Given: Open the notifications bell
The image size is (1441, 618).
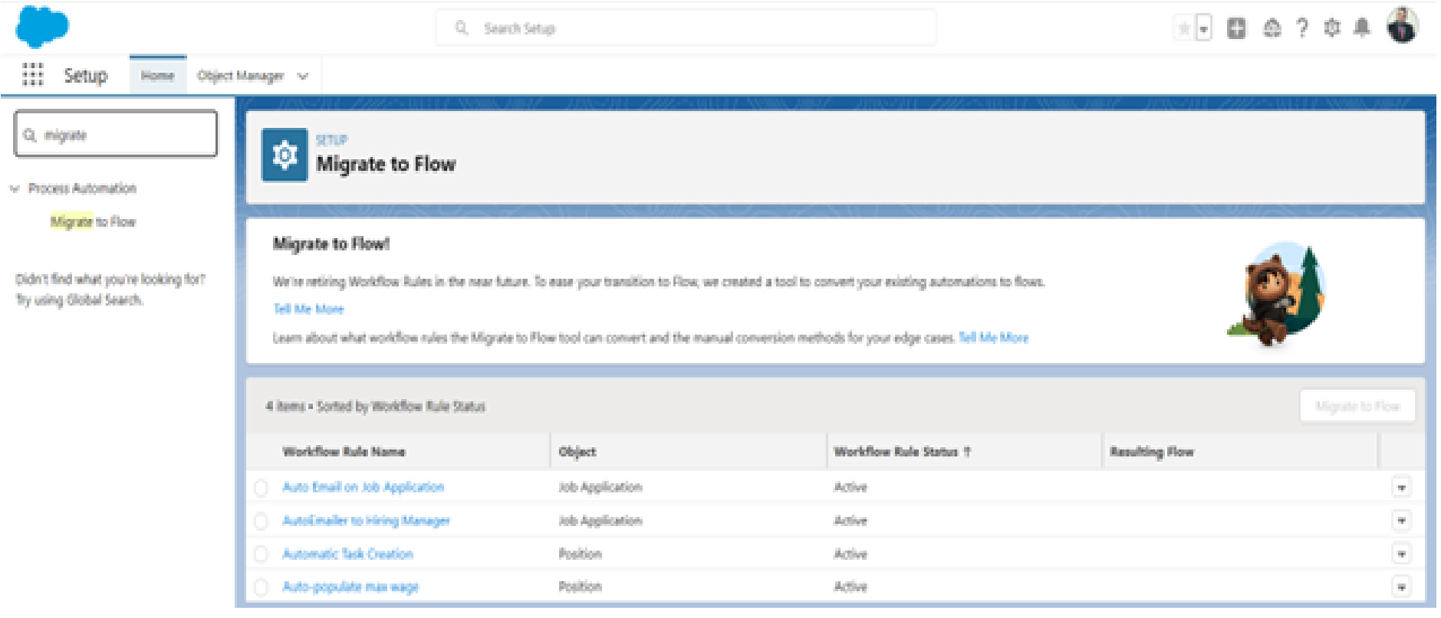Looking at the screenshot, I should point(1362,28).
